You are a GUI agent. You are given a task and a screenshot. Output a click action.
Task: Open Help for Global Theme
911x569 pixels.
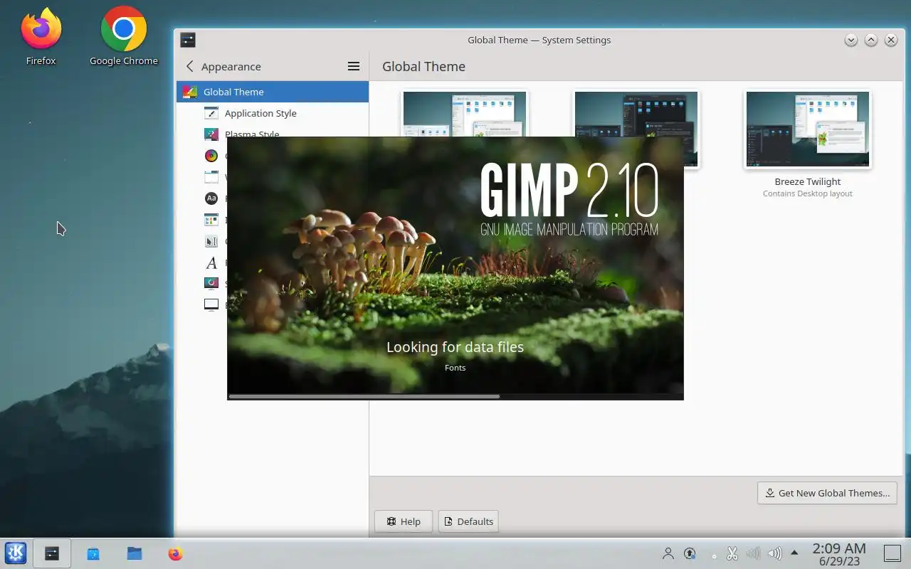point(404,521)
